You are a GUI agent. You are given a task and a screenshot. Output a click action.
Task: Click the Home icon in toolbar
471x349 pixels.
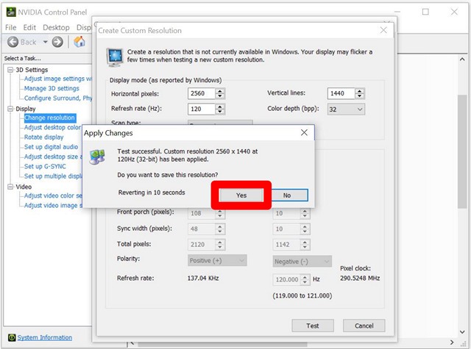point(79,42)
